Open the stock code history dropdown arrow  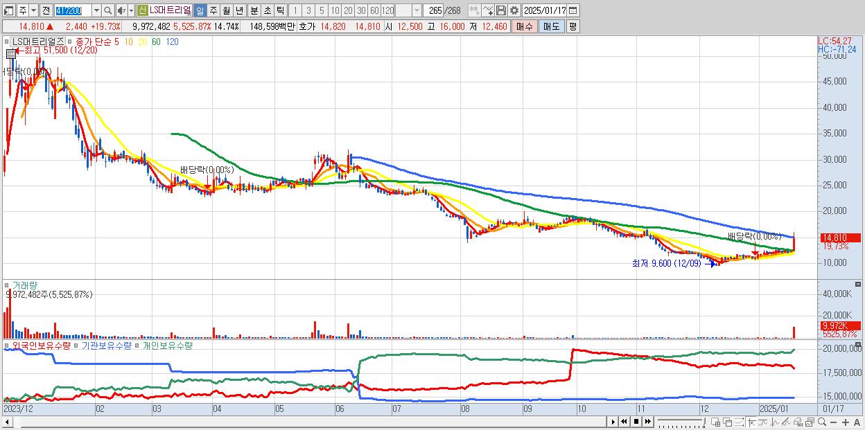tap(96, 10)
